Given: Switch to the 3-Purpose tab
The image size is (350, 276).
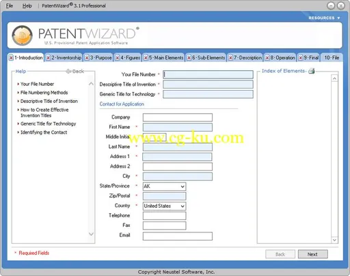Looking at the screenshot, I should (98, 58).
